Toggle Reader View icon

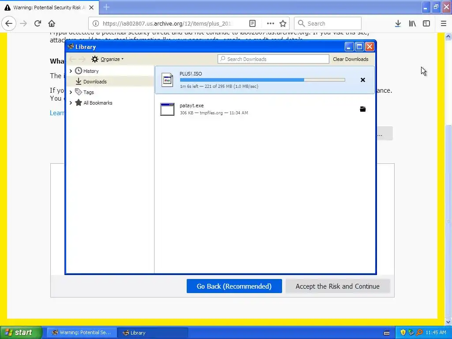(x=252, y=24)
